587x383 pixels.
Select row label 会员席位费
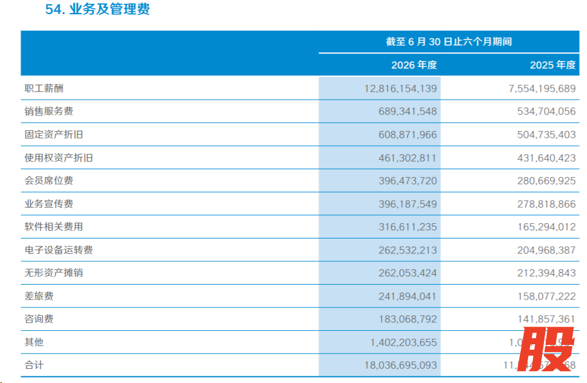49,181
